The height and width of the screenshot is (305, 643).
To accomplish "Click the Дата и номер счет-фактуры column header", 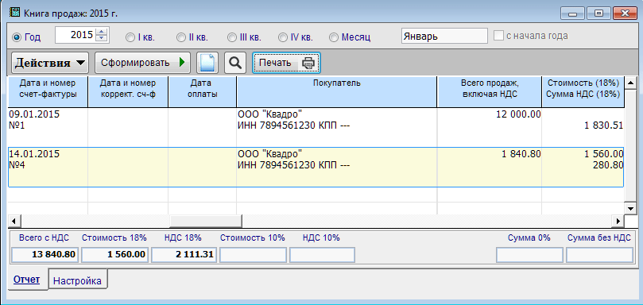I will [x=48, y=92].
